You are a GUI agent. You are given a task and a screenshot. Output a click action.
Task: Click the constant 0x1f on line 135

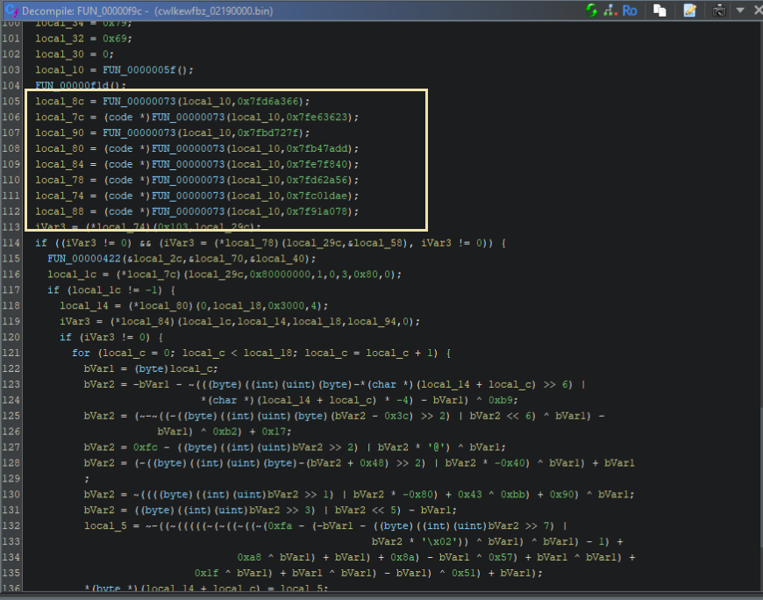206,573
